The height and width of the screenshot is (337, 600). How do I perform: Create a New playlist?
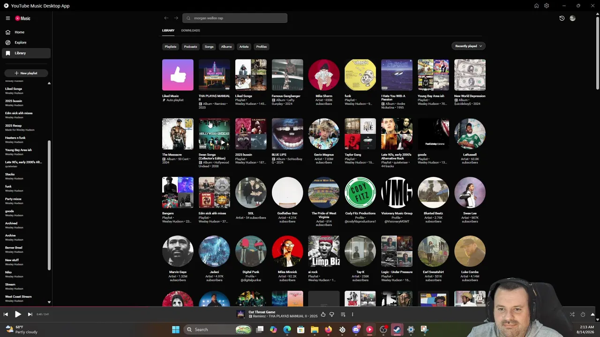point(26,73)
